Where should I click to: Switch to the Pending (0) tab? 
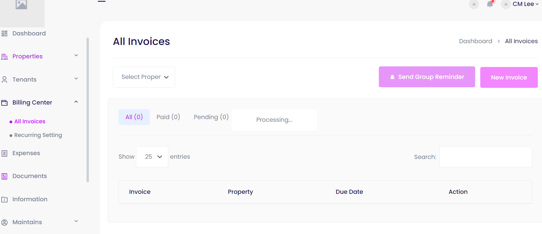[x=211, y=117]
